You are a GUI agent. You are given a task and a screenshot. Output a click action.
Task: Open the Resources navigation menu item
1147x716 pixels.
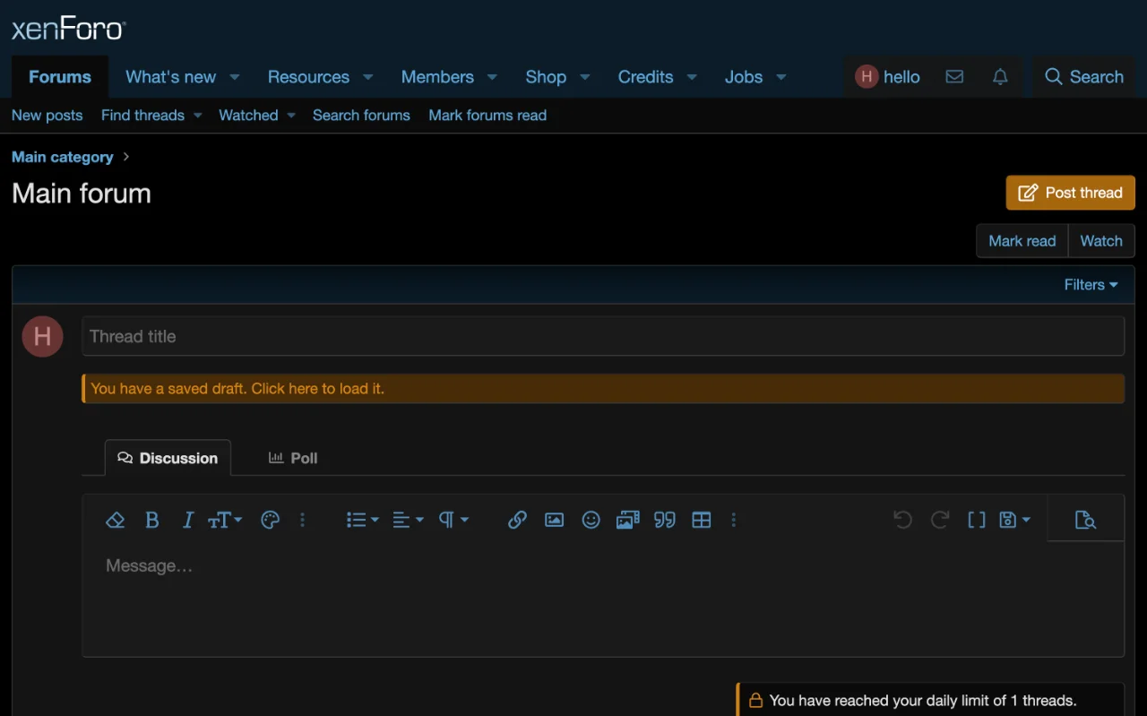(x=308, y=77)
